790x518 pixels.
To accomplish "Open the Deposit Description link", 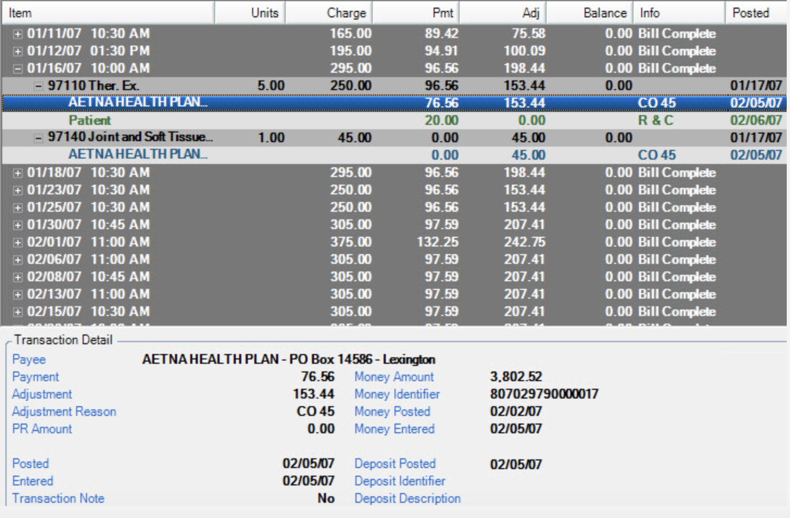I will (x=407, y=498).
